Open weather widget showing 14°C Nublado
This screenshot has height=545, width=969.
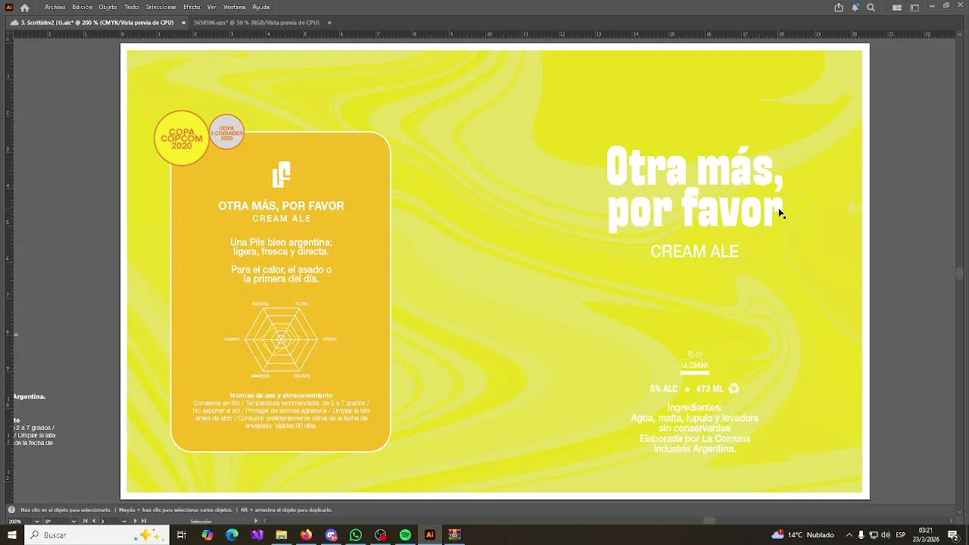pyautogui.click(x=803, y=535)
